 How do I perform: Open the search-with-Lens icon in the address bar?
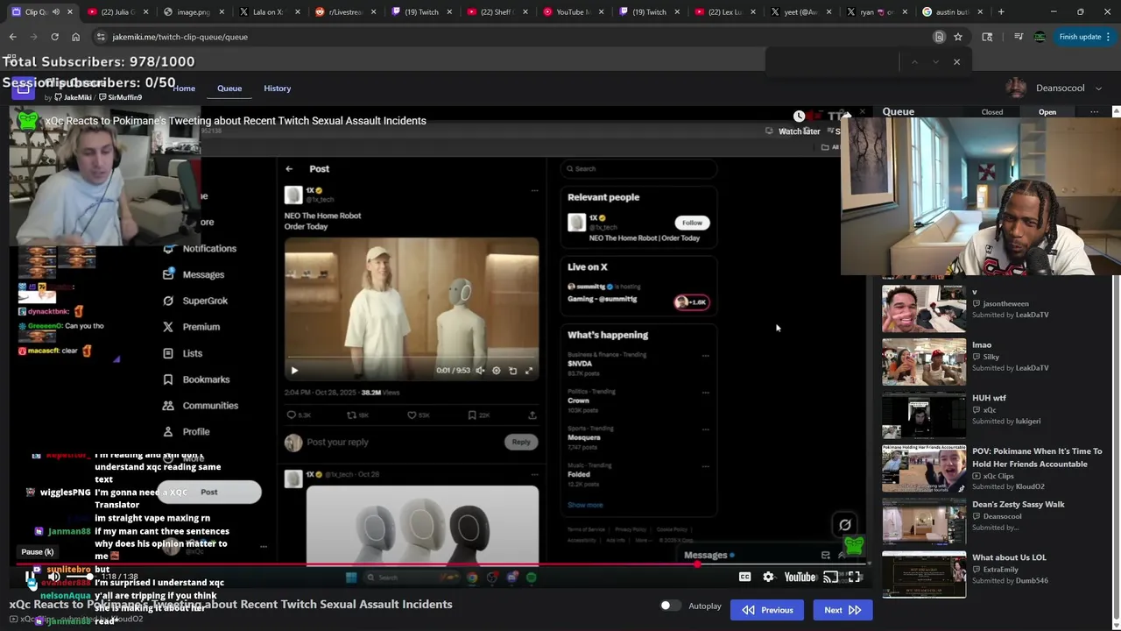pos(939,37)
